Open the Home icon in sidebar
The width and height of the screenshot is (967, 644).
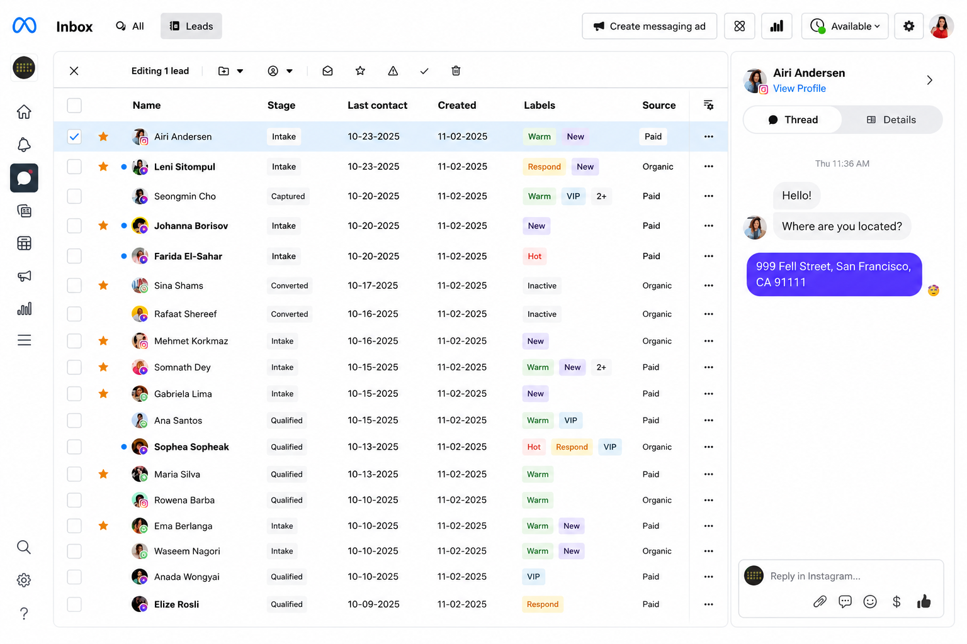tap(24, 112)
